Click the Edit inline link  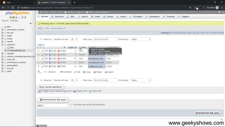click(173, 33)
